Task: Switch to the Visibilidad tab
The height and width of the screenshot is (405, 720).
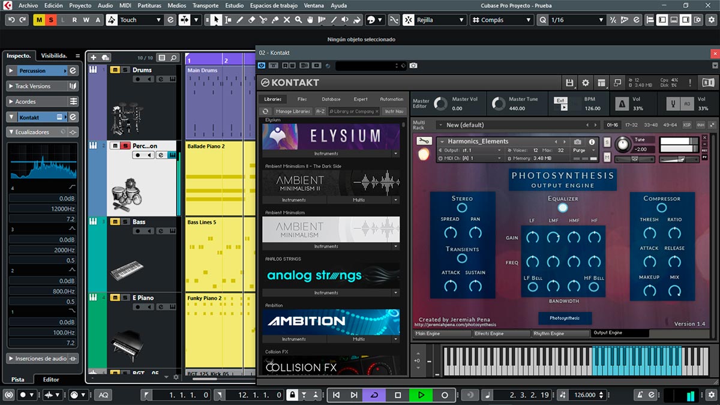Action: (54, 55)
